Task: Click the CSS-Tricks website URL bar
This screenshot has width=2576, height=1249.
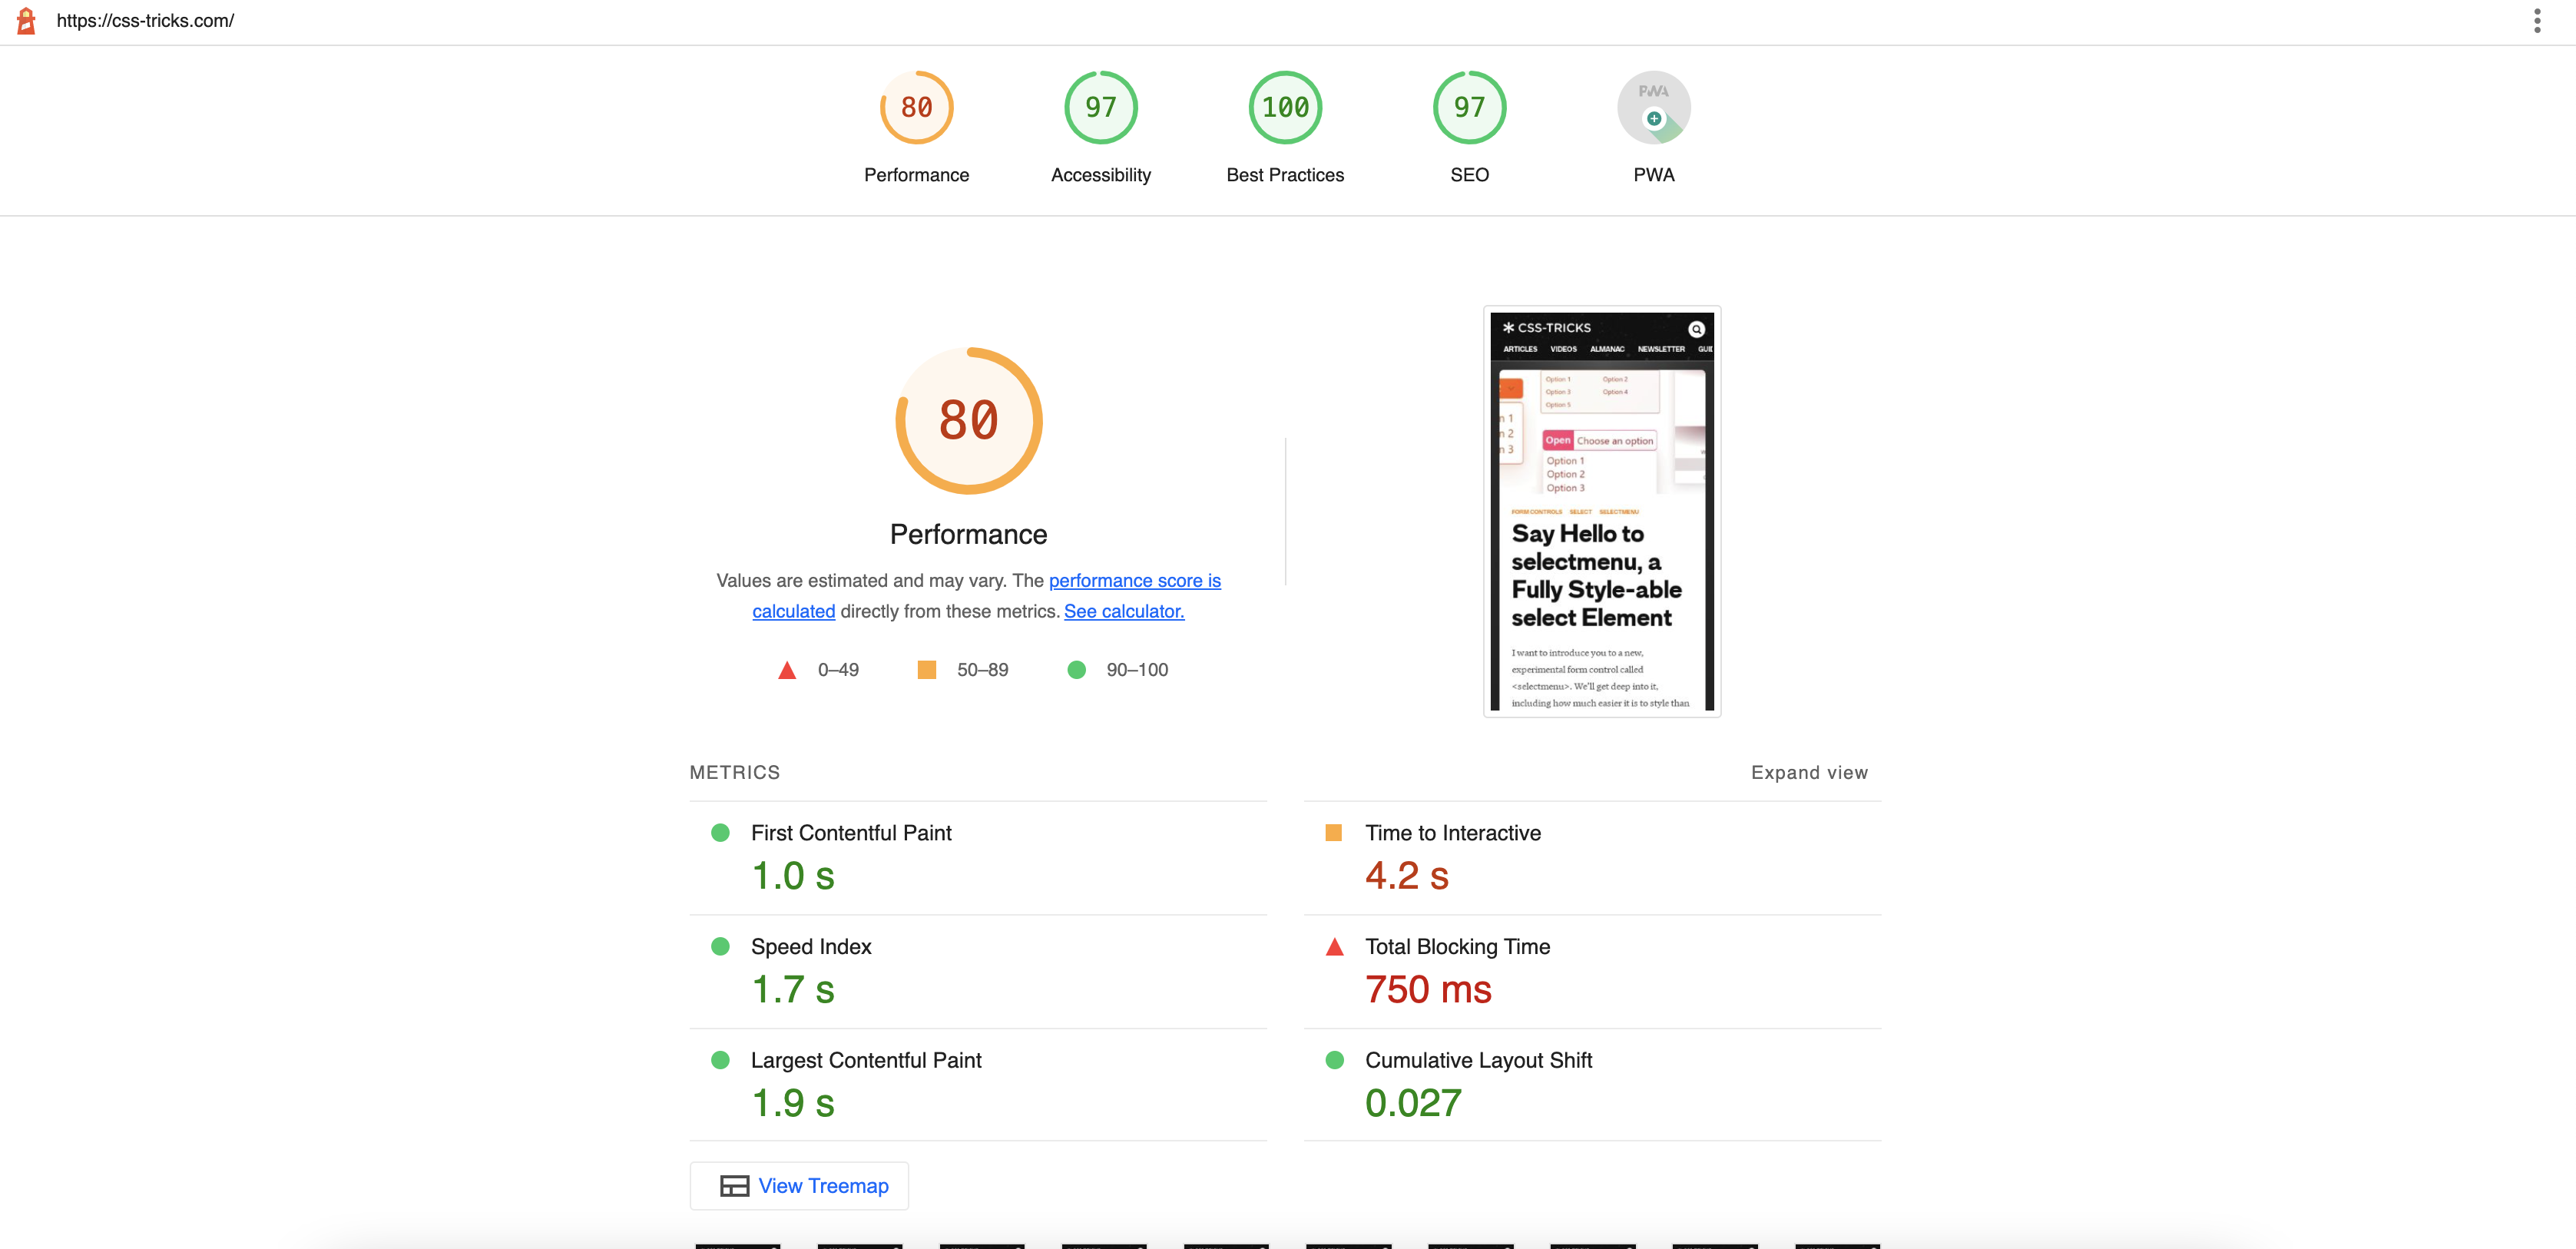Action: click(x=146, y=20)
